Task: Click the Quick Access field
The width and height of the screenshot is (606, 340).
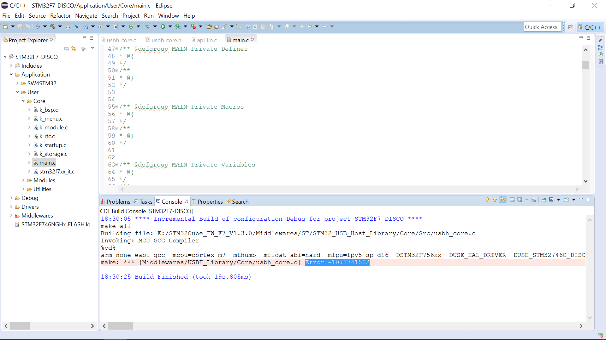Action: pos(542,27)
